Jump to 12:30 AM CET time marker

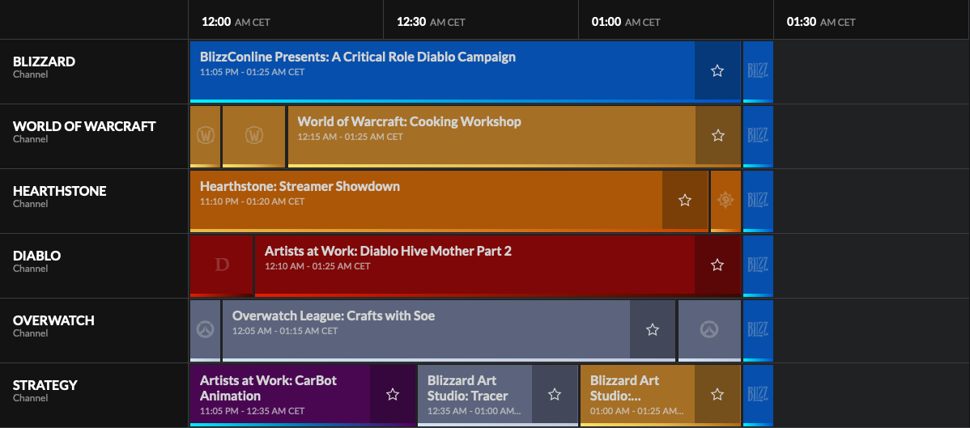[431, 23]
